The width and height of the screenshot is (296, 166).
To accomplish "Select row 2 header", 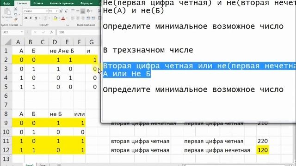I will coord(6,59).
